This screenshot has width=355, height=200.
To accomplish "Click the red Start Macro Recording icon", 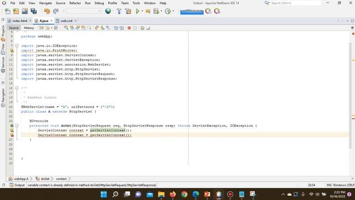I will 129,28.
